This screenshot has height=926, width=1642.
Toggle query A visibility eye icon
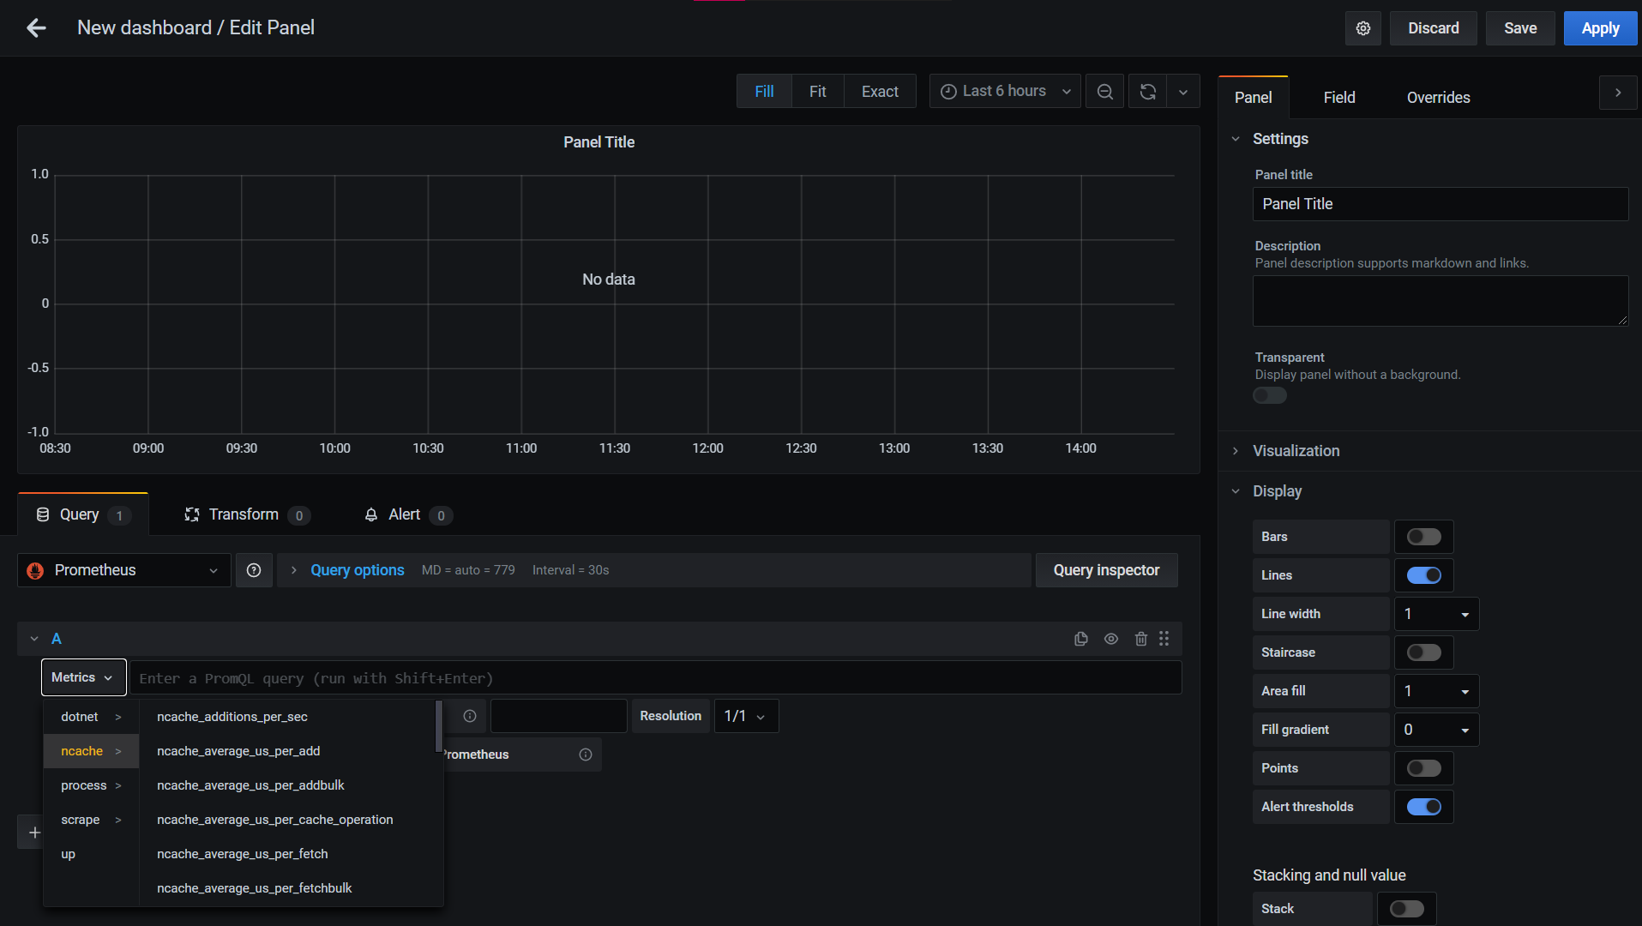click(1111, 639)
